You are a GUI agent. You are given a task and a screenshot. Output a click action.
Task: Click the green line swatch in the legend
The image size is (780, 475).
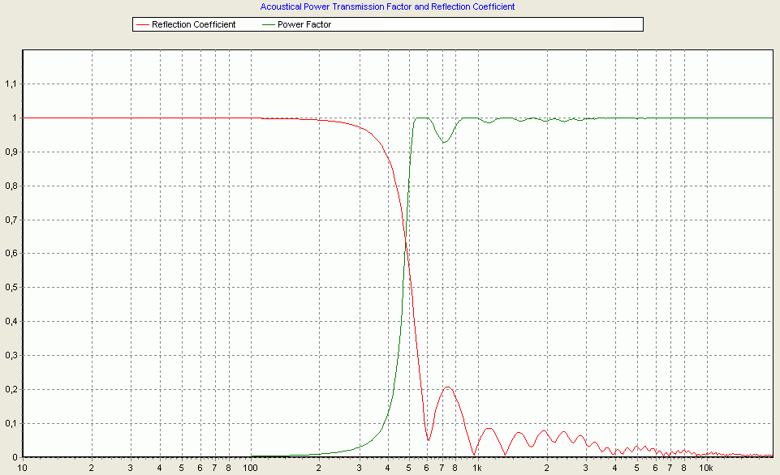pos(269,24)
